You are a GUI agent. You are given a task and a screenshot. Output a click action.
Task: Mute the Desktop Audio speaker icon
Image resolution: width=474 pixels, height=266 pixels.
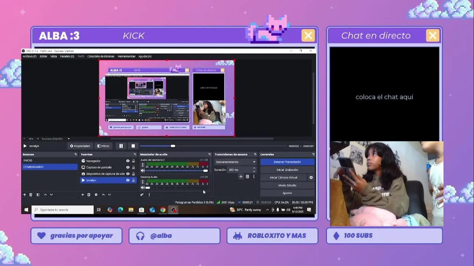(x=142, y=188)
